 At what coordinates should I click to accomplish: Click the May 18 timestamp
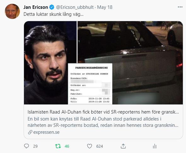105,7
